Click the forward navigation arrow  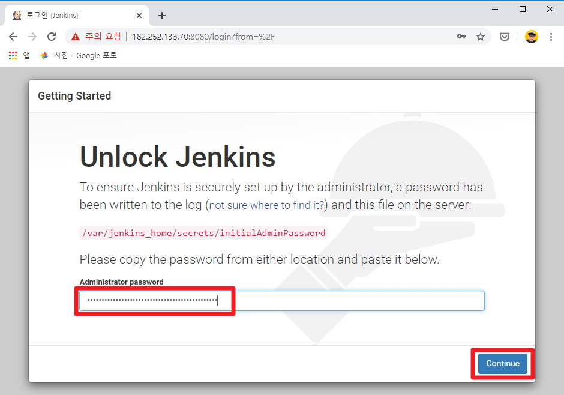32,37
